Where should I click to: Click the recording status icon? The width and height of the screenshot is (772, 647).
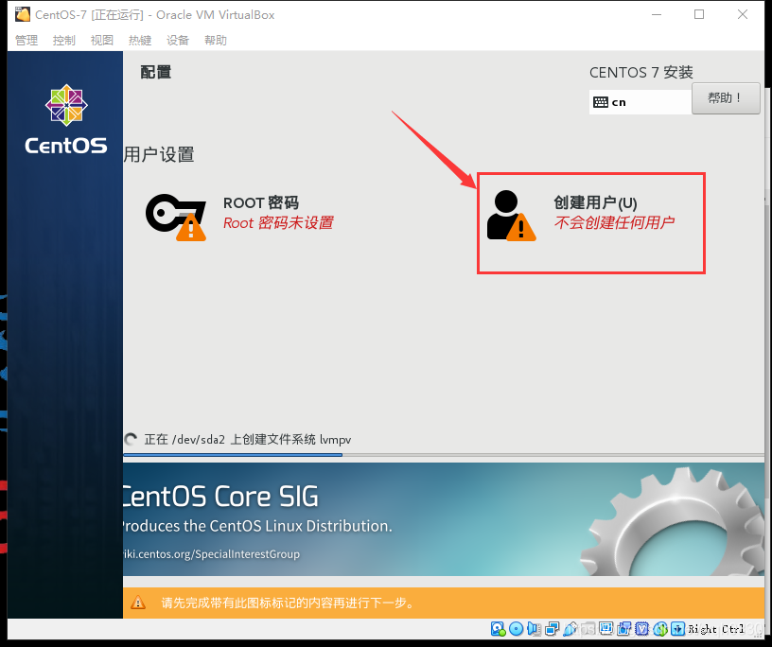click(x=623, y=629)
